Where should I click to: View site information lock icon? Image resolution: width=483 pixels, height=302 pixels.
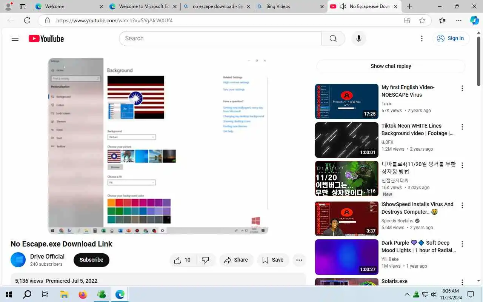[x=47, y=20]
